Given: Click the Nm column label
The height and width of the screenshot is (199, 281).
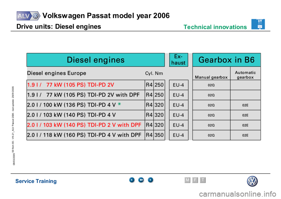Looking at the screenshot, I should pyautogui.click(x=159, y=73).
